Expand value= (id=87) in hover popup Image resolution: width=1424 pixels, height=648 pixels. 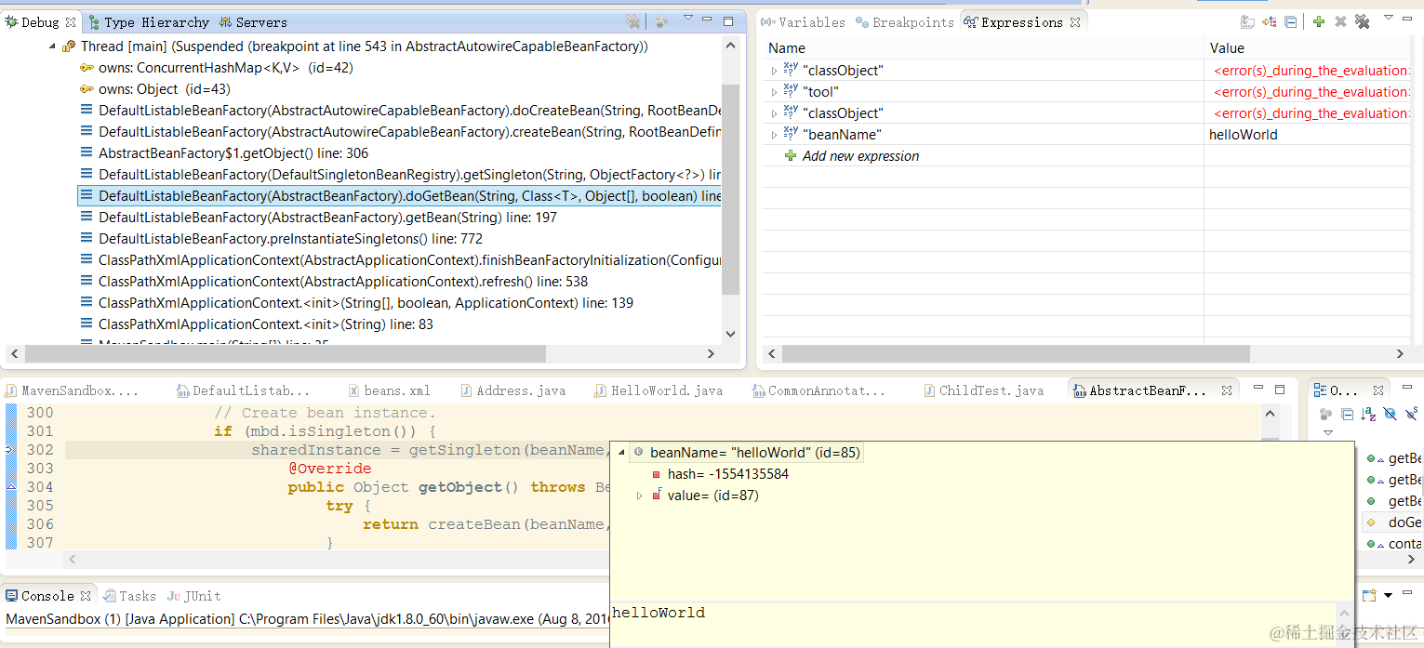click(639, 496)
